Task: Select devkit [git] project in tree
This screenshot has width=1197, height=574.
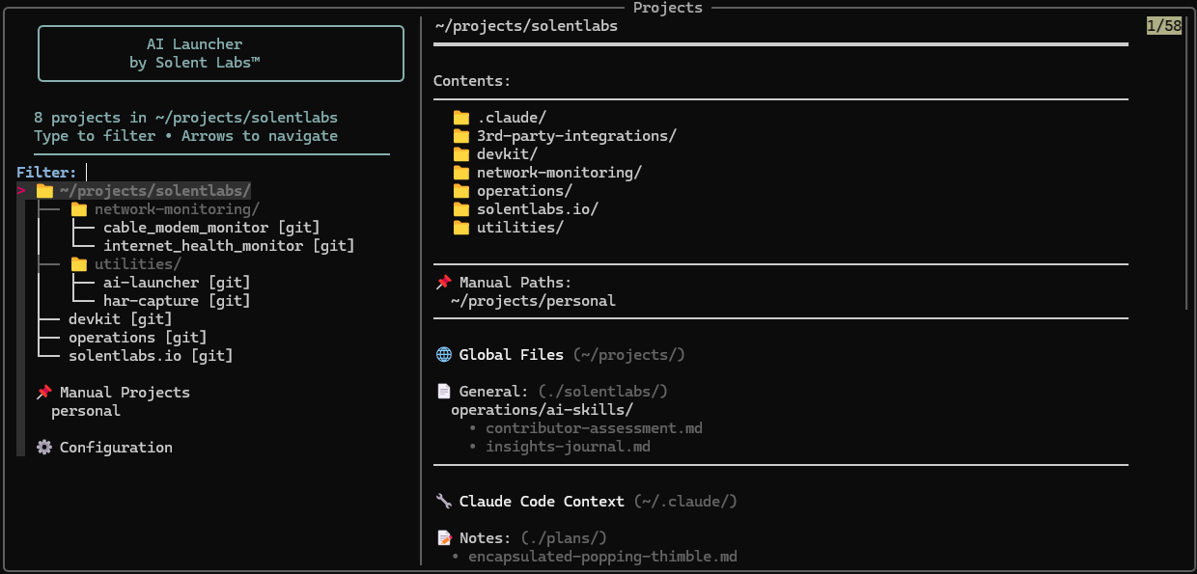Action: [121, 319]
